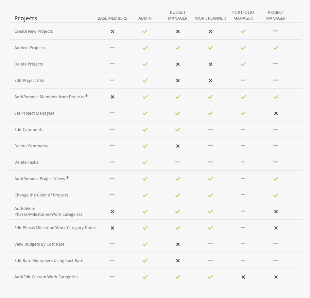The width and height of the screenshot is (310, 298).
Task: Click help icon beside Add/Remove Members from Projects
Action: [x=86, y=96]
